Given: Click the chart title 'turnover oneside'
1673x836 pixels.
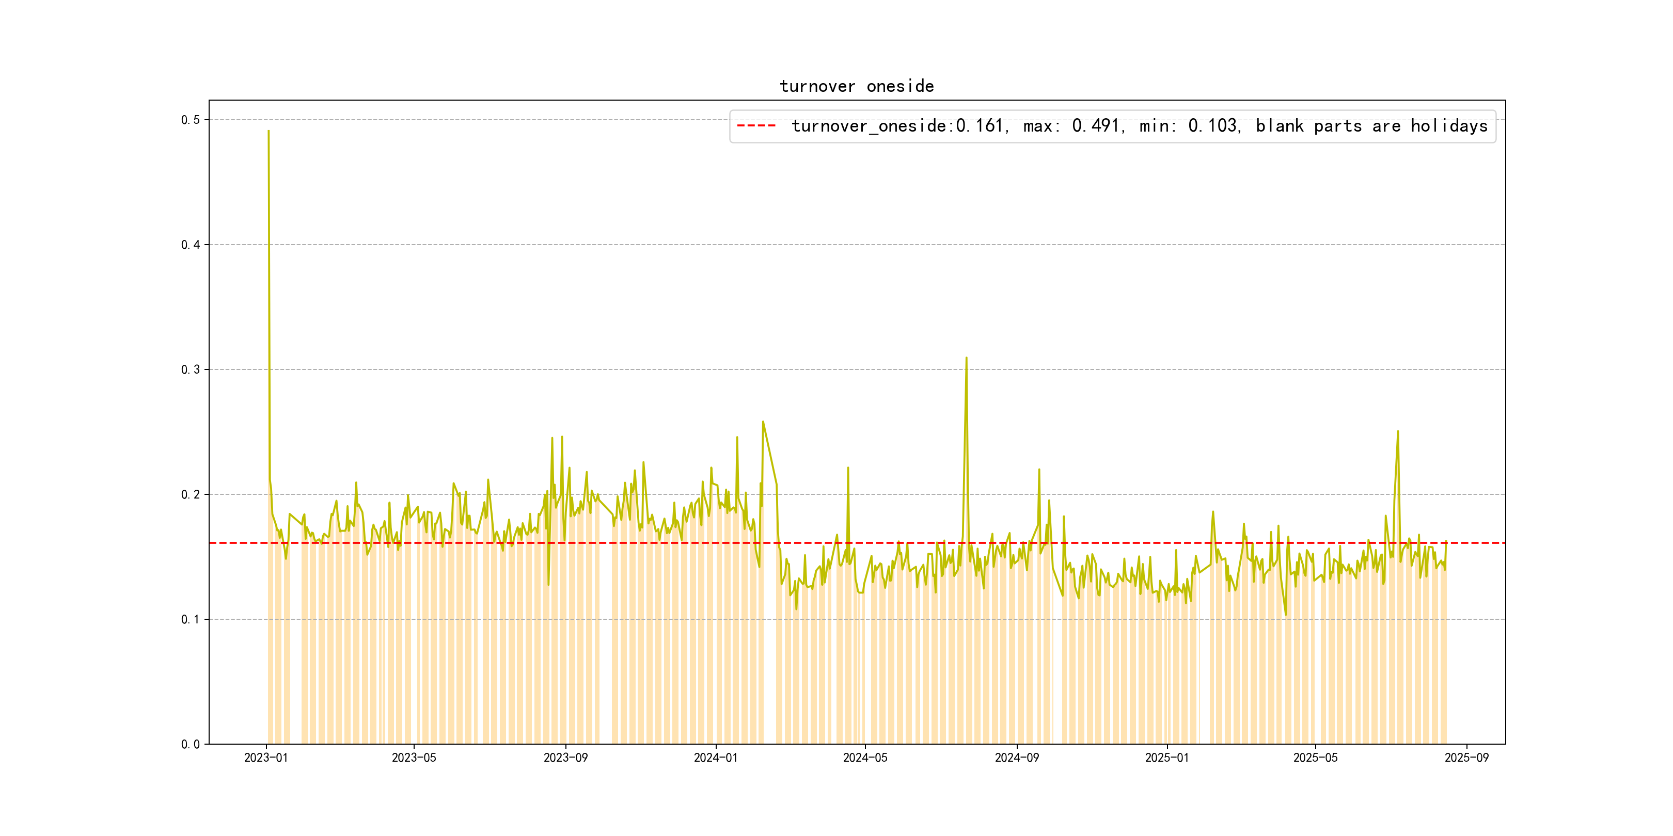Looking at the screenshot, I should coord(857,86).
